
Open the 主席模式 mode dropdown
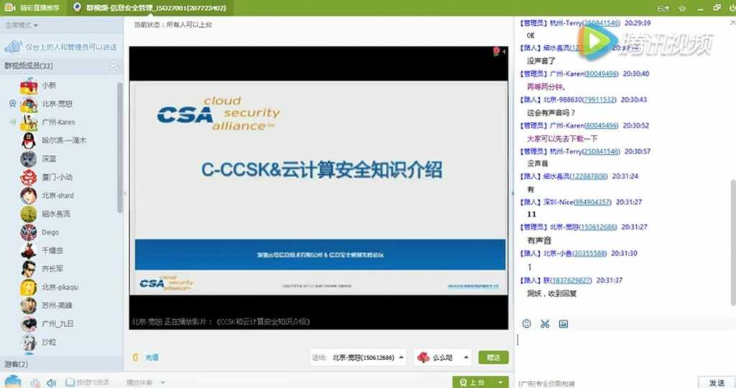(x=22, y=25)
